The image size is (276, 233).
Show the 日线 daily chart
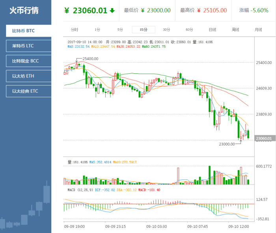coord(213,30)
